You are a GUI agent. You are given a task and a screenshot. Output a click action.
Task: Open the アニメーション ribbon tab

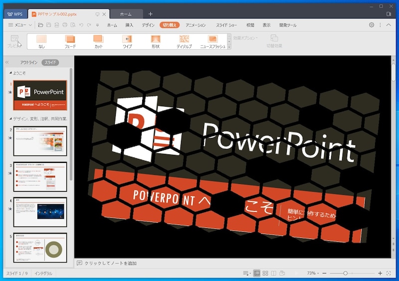point(196,25)
